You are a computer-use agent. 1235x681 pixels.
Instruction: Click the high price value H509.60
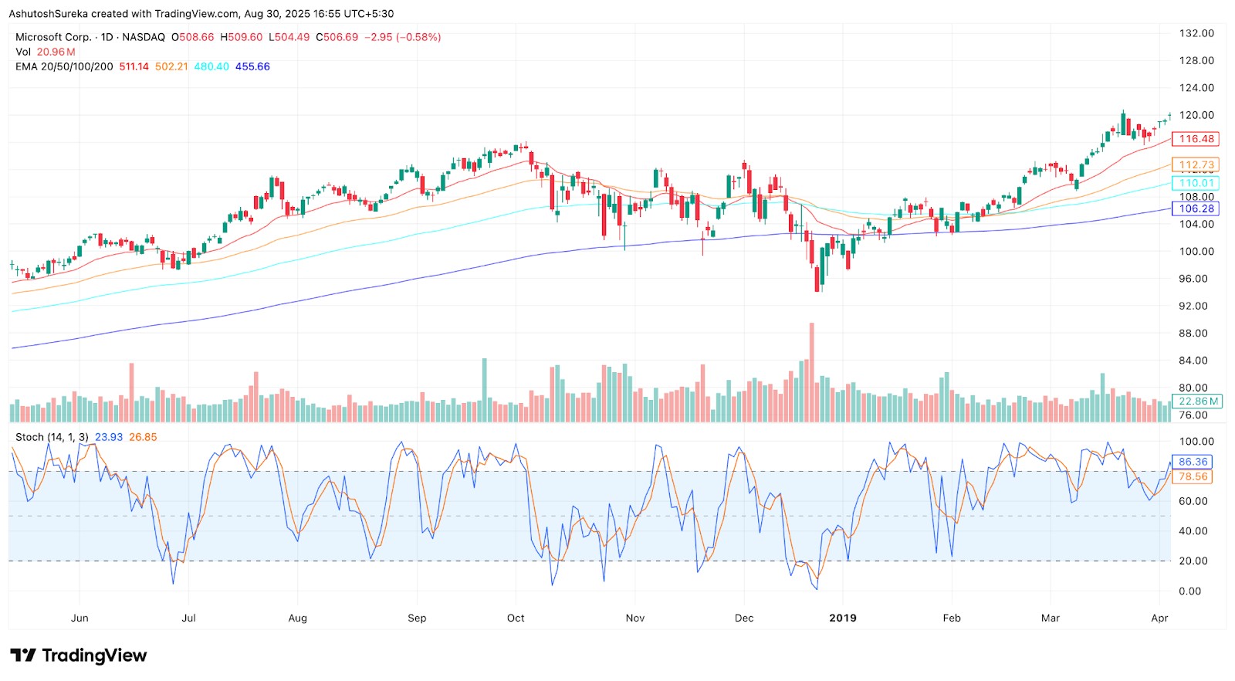pyautogui.click(x=242, y=37)
